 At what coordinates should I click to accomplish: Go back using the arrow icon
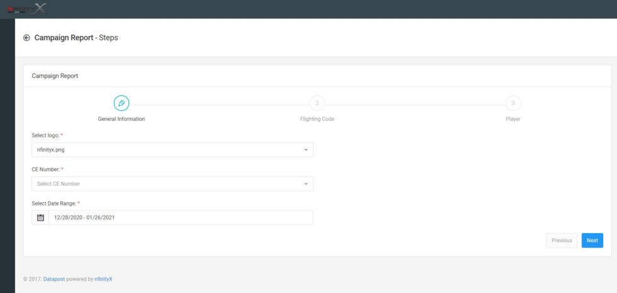pyautogui.click(x=26, y=38)
